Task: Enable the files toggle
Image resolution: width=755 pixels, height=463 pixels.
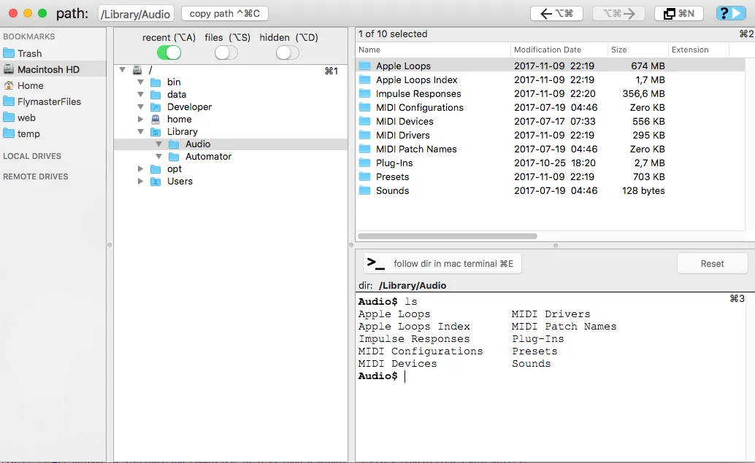Action: point(225,52)
